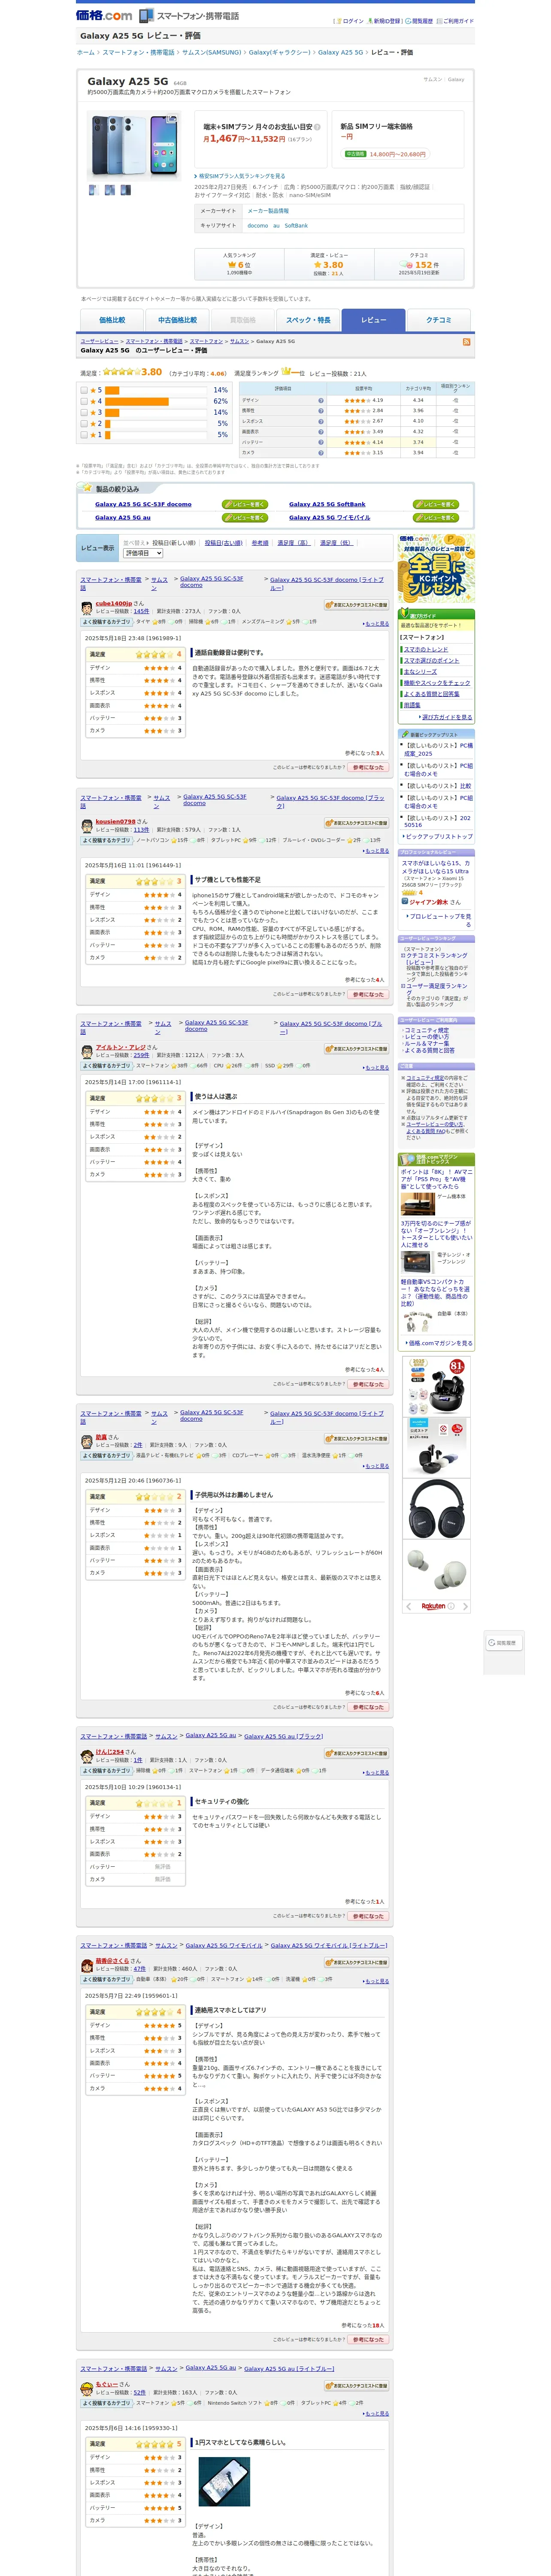The width and height of the screenshot is (551, 2576).
Task: Sort reviews by 満足度（低）
Action: pos(336,543)
